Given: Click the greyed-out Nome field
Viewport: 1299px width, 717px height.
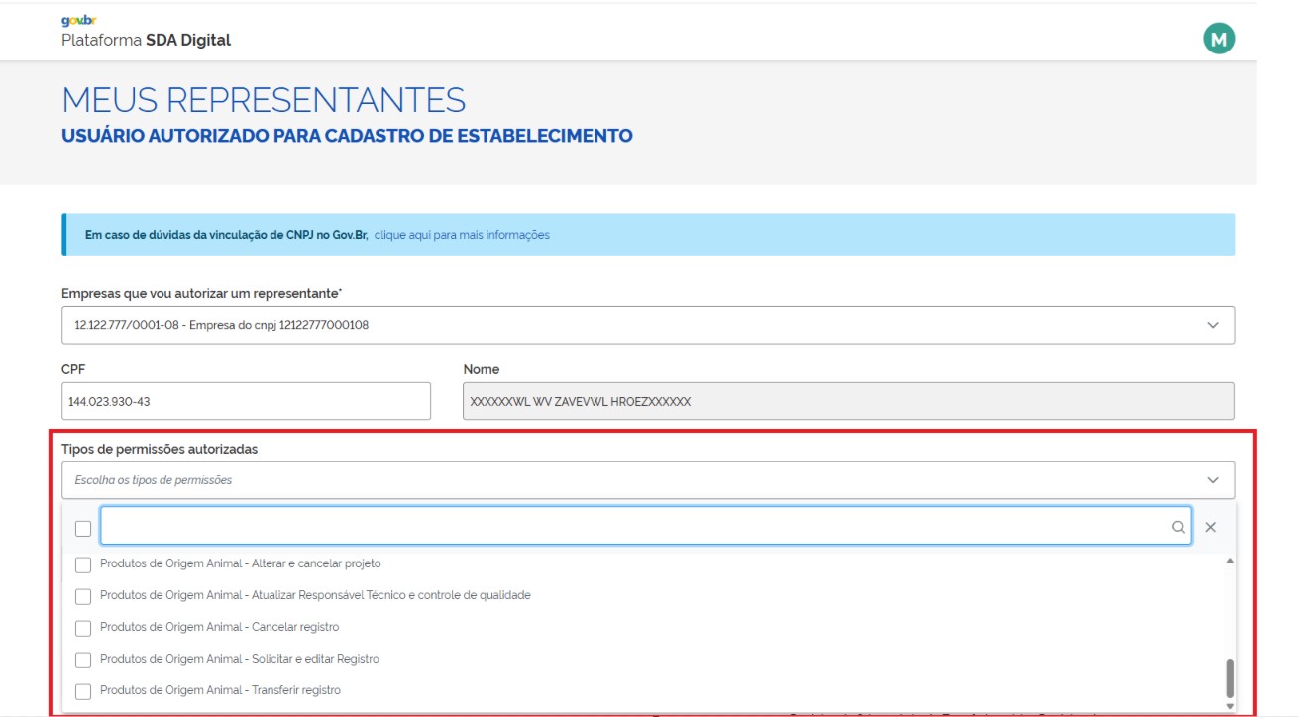Looking at the screenshot, I should (x=848, y=402).
